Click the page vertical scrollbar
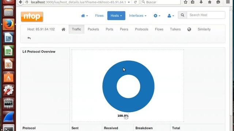 (231, 62)
